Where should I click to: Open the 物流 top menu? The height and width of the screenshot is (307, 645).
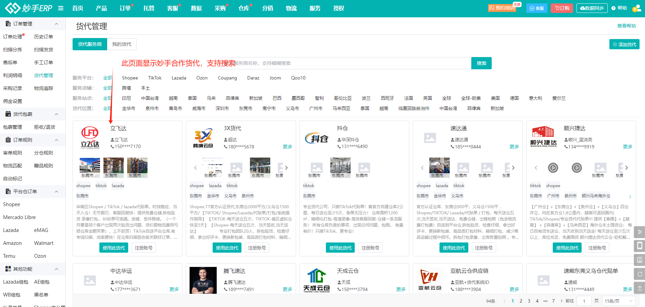(291, 8)
